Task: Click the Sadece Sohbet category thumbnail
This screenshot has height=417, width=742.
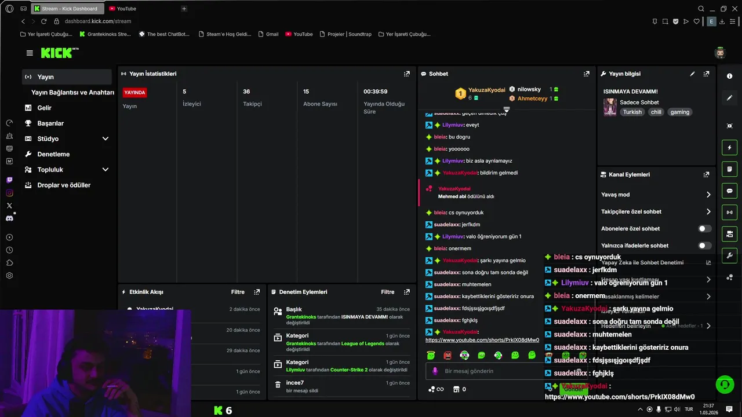Action: tap(610, 107)
